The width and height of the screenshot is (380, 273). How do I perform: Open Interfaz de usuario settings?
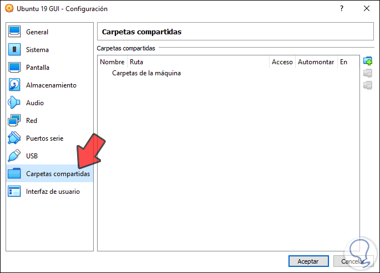(53, 192)
